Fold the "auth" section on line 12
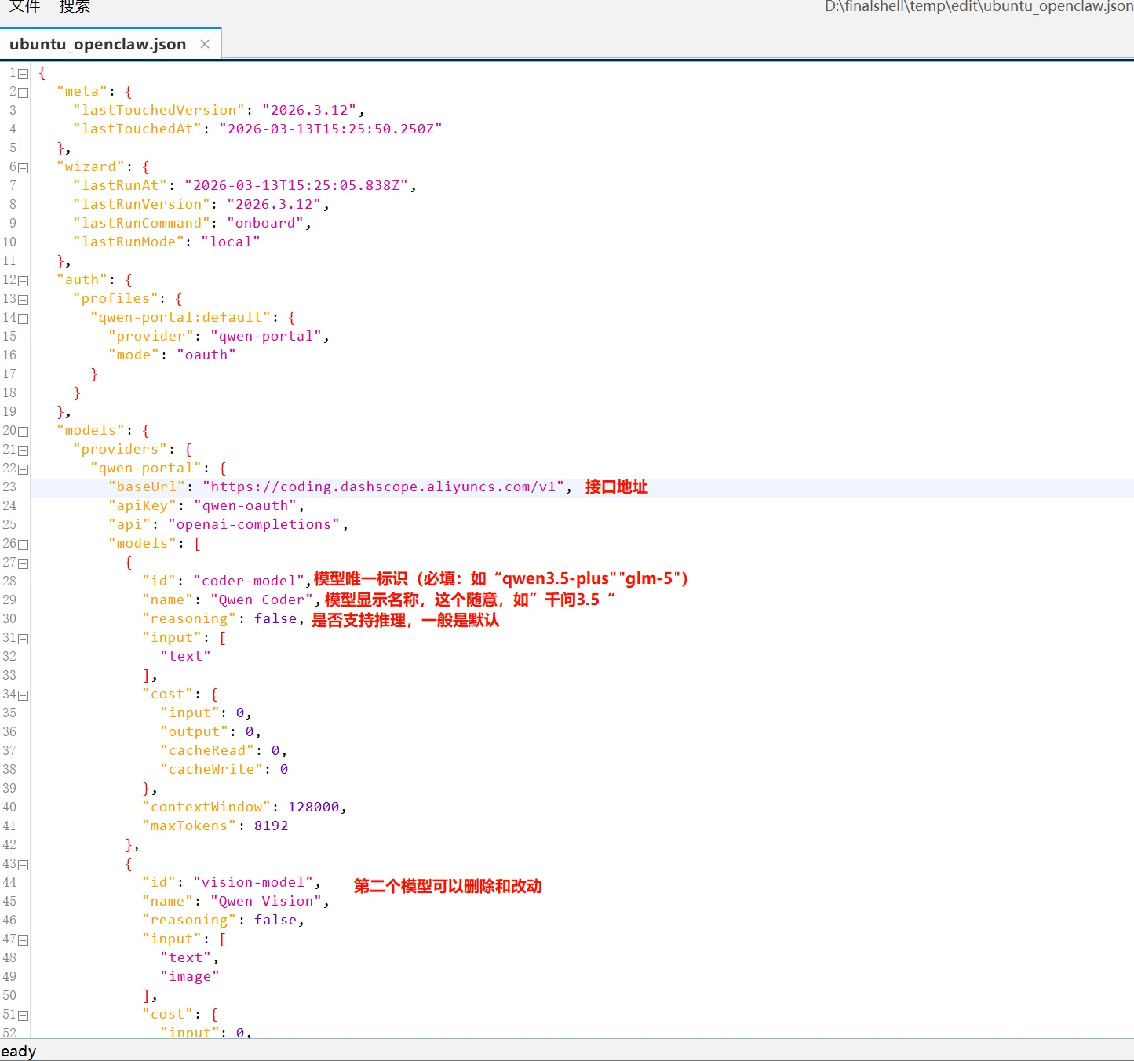The height and width of the screenshot is (1061, 1134). tap(24, 281)
